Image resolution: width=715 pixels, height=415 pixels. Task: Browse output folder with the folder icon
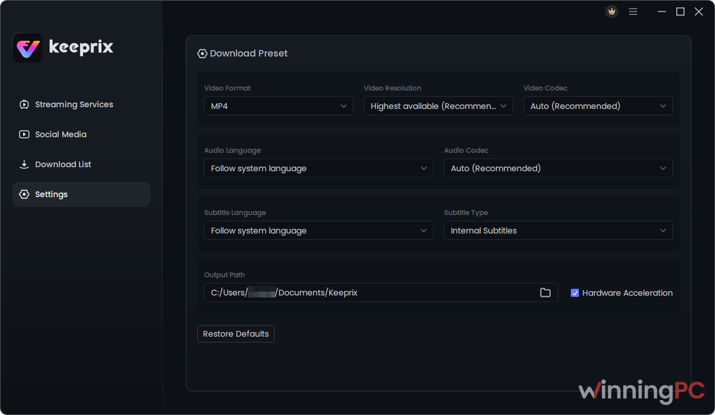point(545,293)
